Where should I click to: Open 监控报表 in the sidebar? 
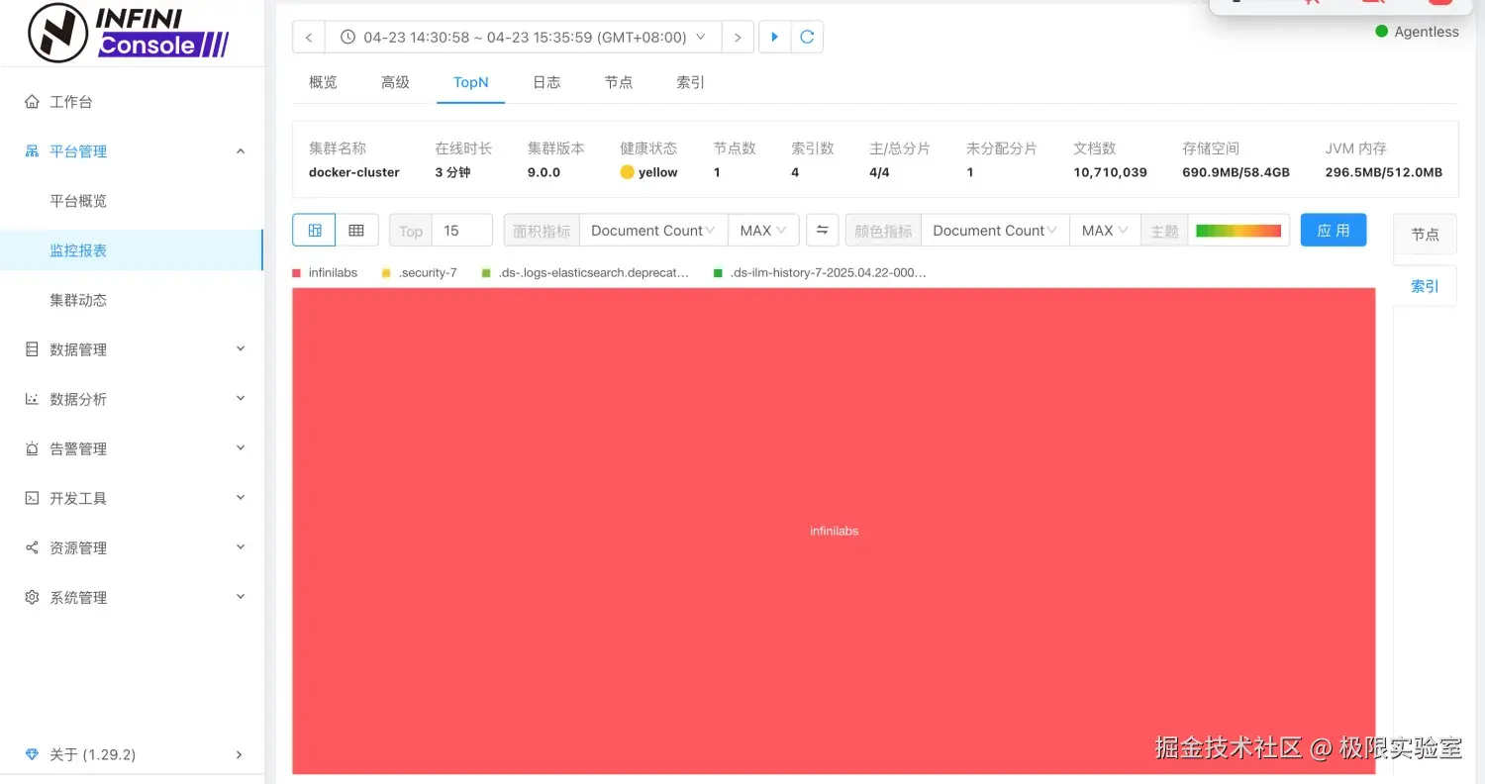point(132,250)
